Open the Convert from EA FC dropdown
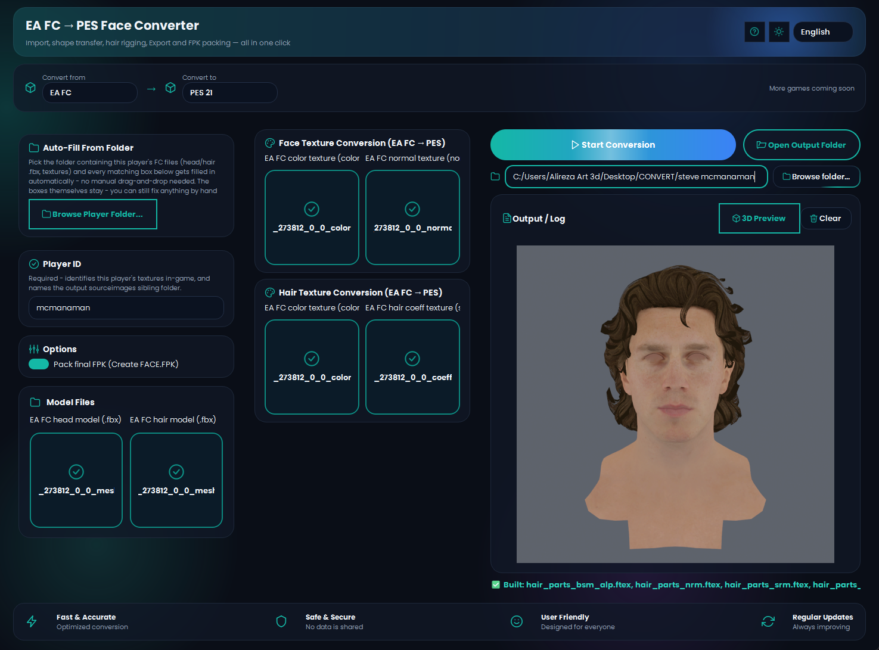 (90, 92)
